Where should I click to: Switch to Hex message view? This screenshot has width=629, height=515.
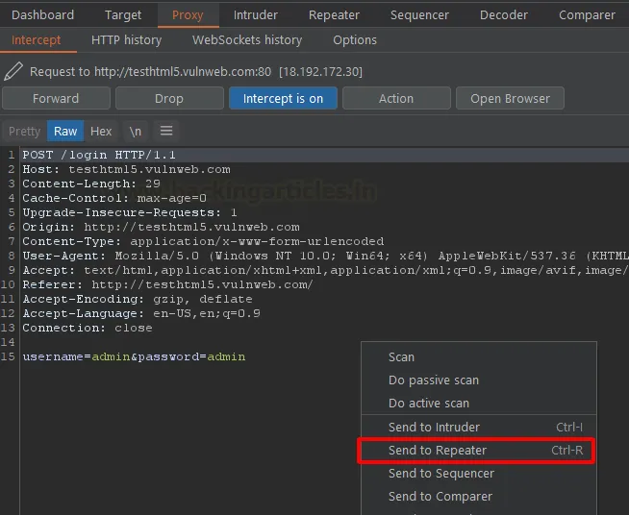101,132
